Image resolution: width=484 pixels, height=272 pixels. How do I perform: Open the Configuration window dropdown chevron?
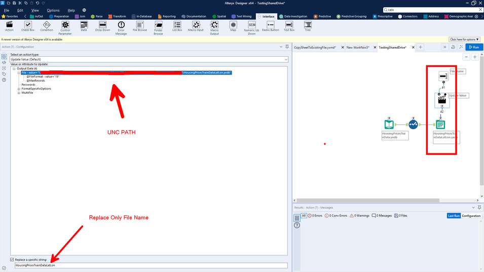coord(281,47)
